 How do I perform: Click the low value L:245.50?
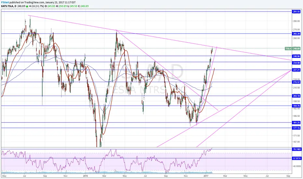click(72, 6)
